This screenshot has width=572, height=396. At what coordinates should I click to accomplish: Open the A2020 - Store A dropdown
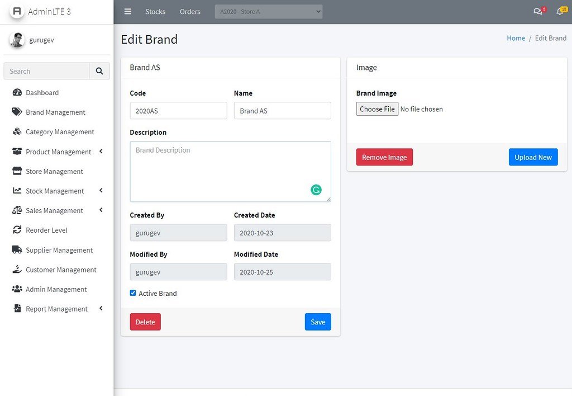(269, 12)
